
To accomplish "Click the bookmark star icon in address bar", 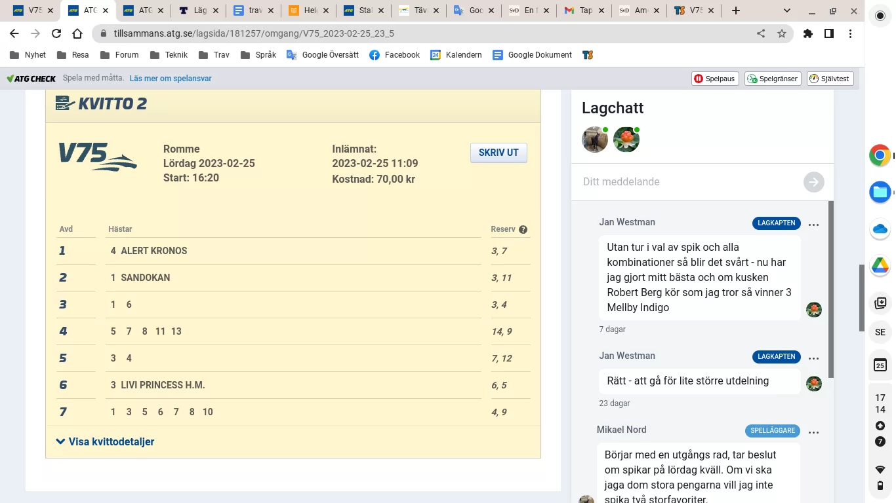I will click(781, 33).
